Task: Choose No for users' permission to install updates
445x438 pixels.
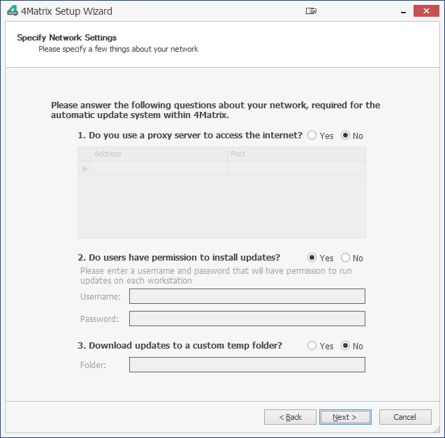Action: coord(345,258)
